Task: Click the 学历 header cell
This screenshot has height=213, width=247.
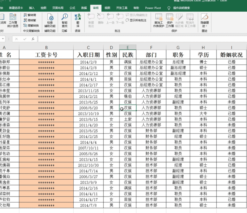Action: point(203,55)
